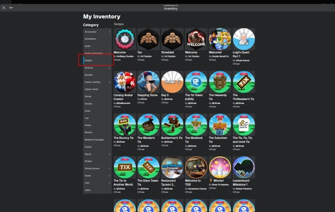335x212 pixels.
Task: Select the Tan badge icon
Action: [x=148, y=39]
